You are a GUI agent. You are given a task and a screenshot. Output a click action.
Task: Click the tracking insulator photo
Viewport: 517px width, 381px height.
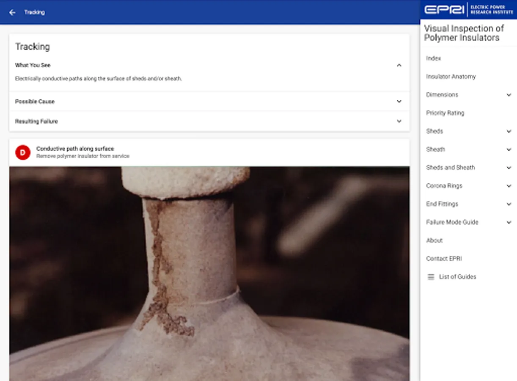click(209, 273)
